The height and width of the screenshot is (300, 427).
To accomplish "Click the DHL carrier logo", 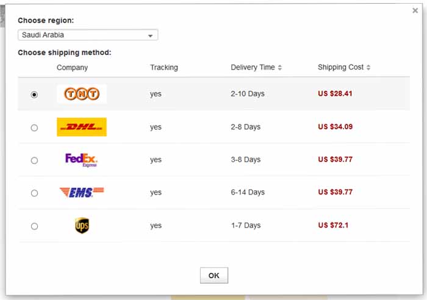I will [x=82, y=127].
